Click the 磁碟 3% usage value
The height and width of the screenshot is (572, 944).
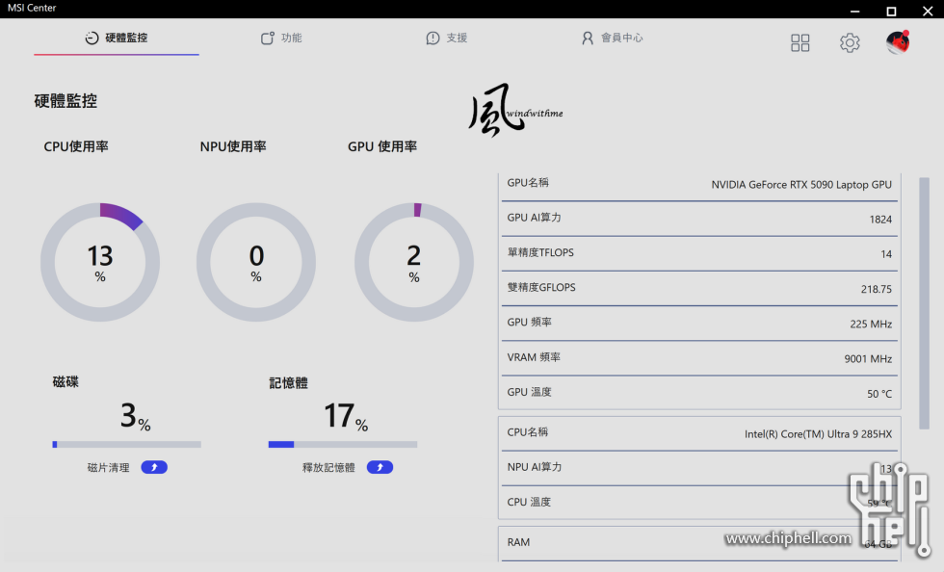pos(136,416)
